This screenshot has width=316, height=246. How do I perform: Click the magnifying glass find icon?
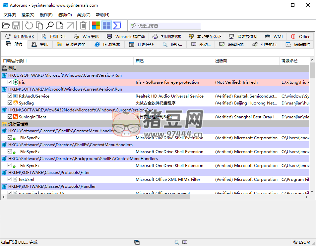tap(50, 25)
